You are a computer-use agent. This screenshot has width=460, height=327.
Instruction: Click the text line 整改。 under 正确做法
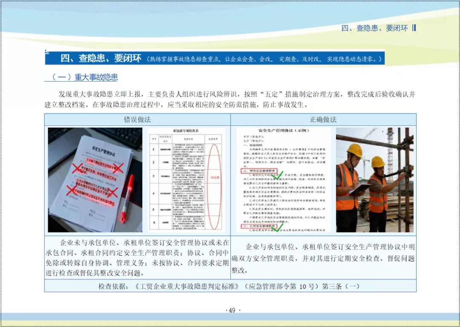coord(240,270)
